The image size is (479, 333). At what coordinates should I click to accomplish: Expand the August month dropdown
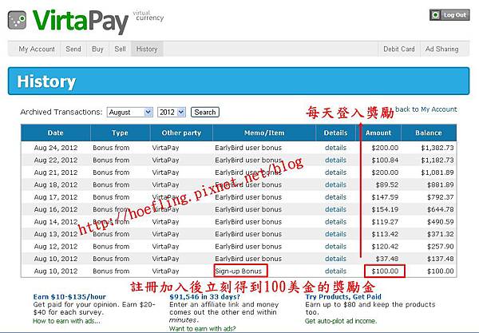pos(129,112)
